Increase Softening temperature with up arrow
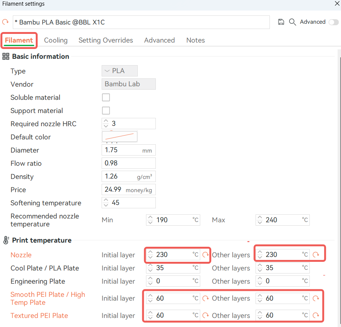This screenshot has height=327, width=341. 106,200
